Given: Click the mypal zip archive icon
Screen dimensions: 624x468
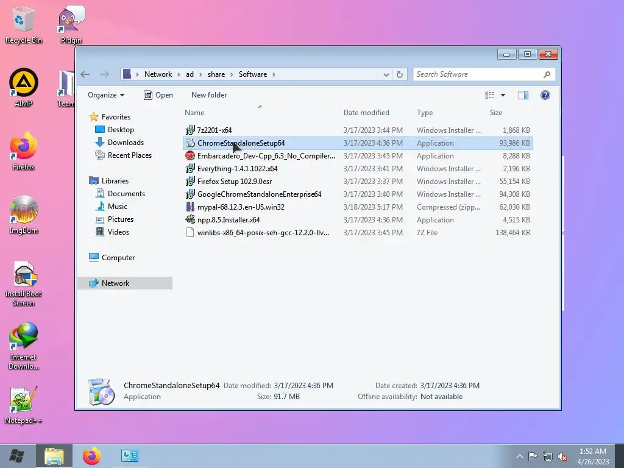Looking at the screenshot, I should coord(190,207).
